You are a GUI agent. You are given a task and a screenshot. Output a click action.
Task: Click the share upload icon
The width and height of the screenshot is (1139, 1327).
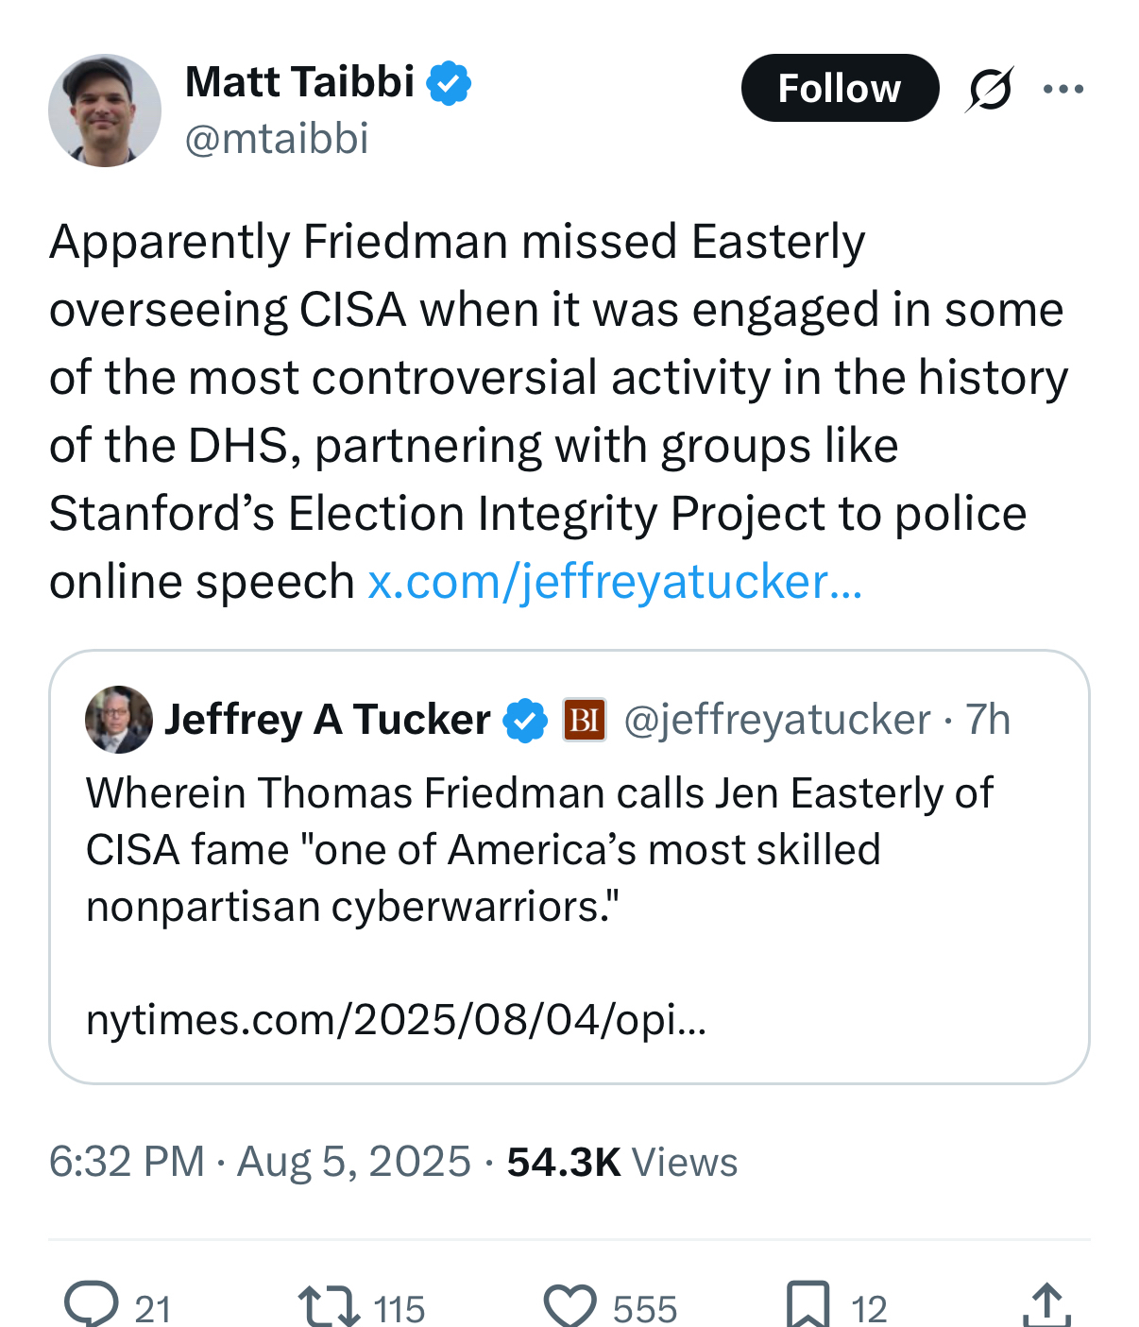[x=1046, y=1306]
